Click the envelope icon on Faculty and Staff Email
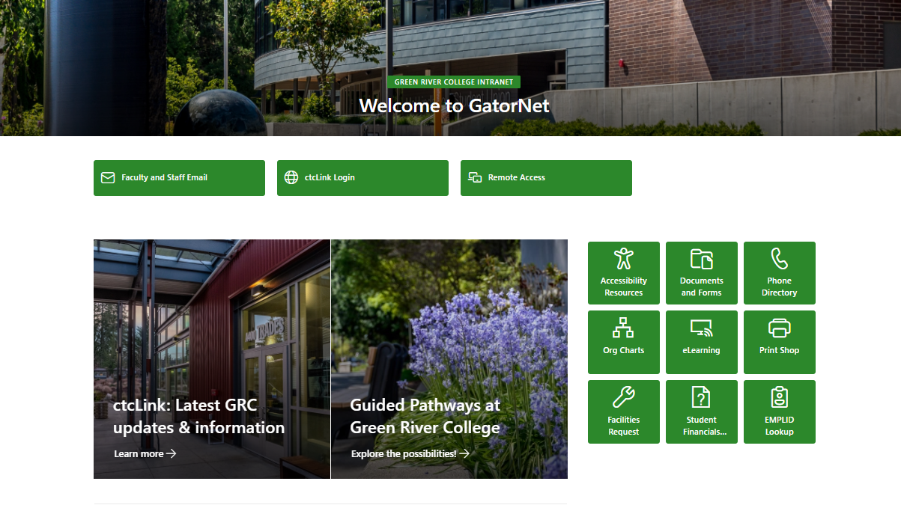The height and width of the screenshot is (505, 901). point(108,178)
